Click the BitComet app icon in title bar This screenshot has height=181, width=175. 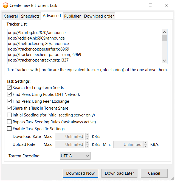[x=5, y=5]
